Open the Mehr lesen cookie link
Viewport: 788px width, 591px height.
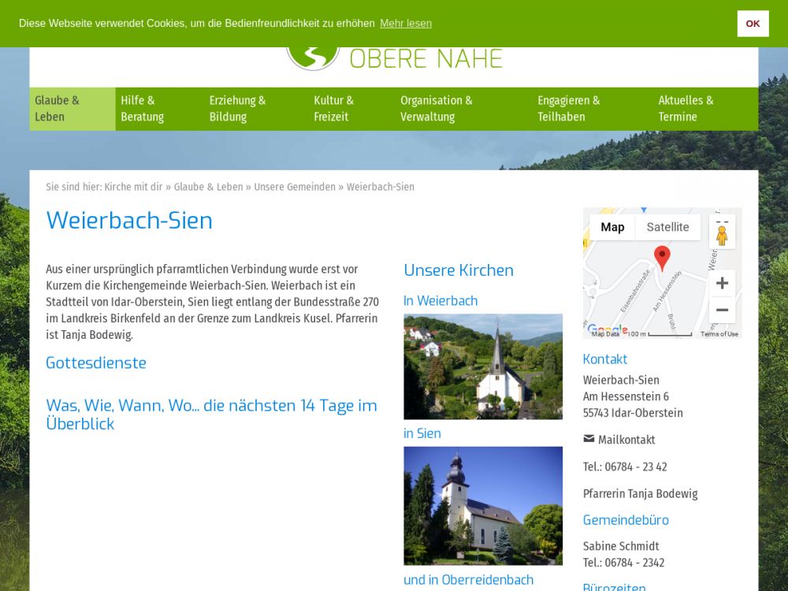tap(406, 24)
